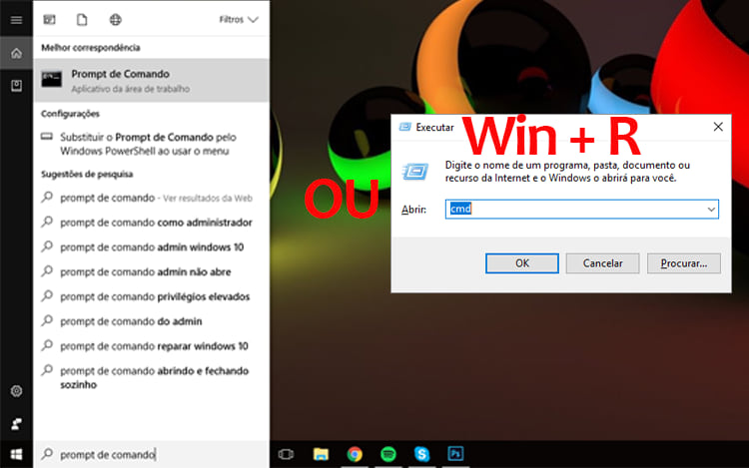
Task: Select suggestion 'prompt de comando como administrador'
Action: coord(152,223)
